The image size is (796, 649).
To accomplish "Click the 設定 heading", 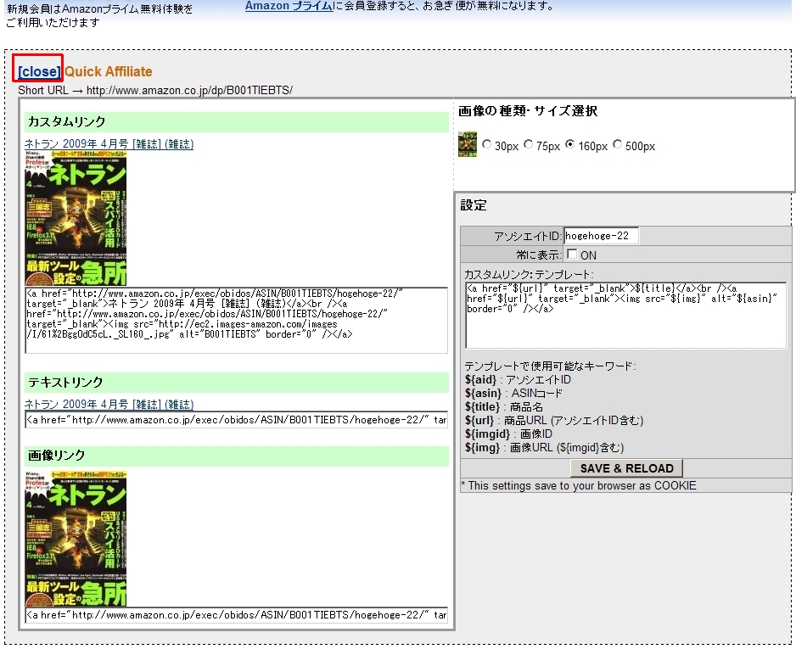I will pos(474,205).
